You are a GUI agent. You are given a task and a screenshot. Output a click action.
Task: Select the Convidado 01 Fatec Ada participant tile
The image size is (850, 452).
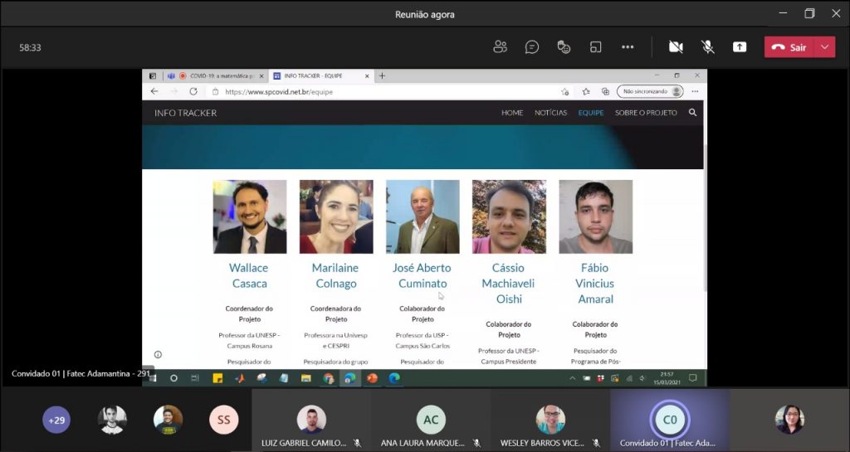pyautogui.click(x=670, y=420)
